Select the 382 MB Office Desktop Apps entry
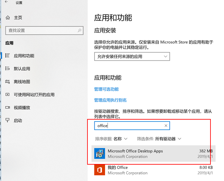 (x=151, y=154)
